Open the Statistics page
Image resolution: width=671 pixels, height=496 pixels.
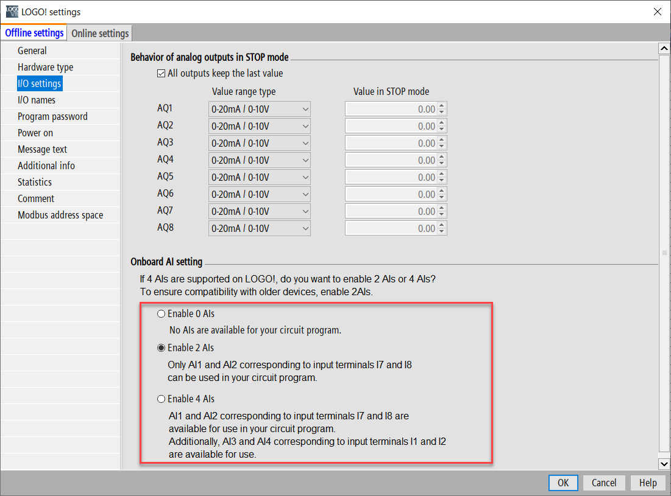pos(35,182)
